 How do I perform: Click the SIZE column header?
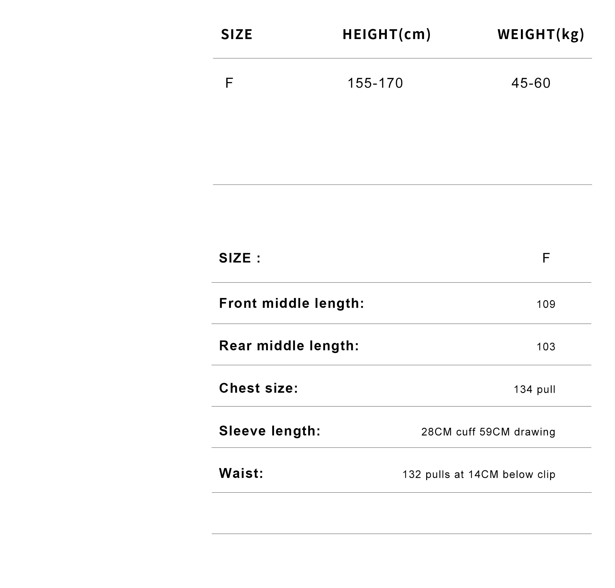coord(236,34)
